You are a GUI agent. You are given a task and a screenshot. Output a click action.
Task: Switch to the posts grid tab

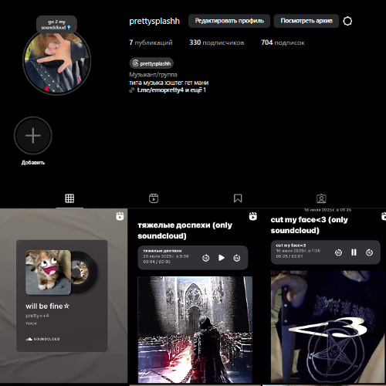click(x=69, y=198)
